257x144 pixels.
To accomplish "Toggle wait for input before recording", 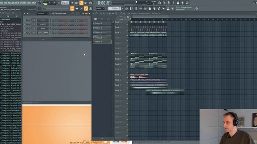I will click(x=77, y=3).
